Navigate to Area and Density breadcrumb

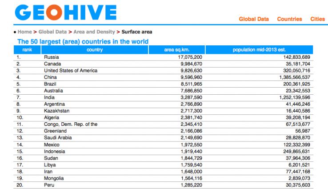click(x=94, y=32)
